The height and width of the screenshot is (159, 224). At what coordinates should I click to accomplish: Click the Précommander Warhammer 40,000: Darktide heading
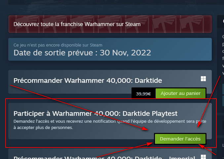(88, 80)
